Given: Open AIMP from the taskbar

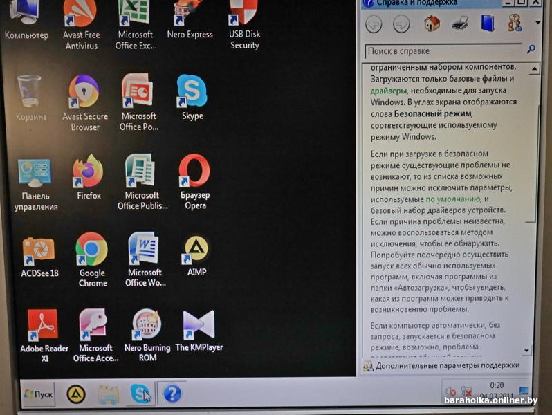Looking at the screenshot, I should [x=76, y=394].
